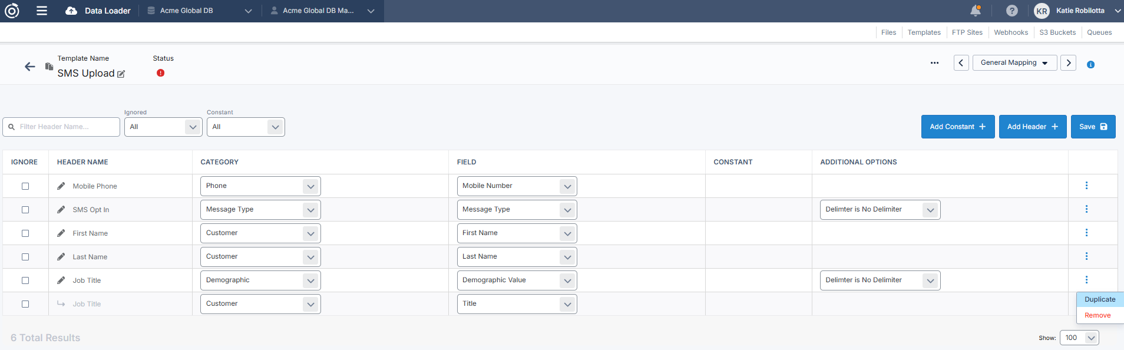Click the red error status indicator

[160, 73]
